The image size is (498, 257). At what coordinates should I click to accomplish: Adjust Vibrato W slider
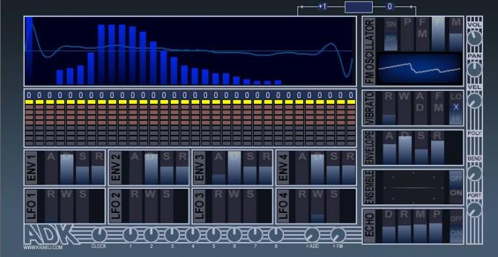(x=404, y=108)
